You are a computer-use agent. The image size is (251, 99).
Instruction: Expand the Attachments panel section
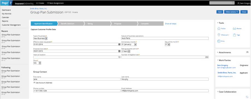tap(218, 52)
